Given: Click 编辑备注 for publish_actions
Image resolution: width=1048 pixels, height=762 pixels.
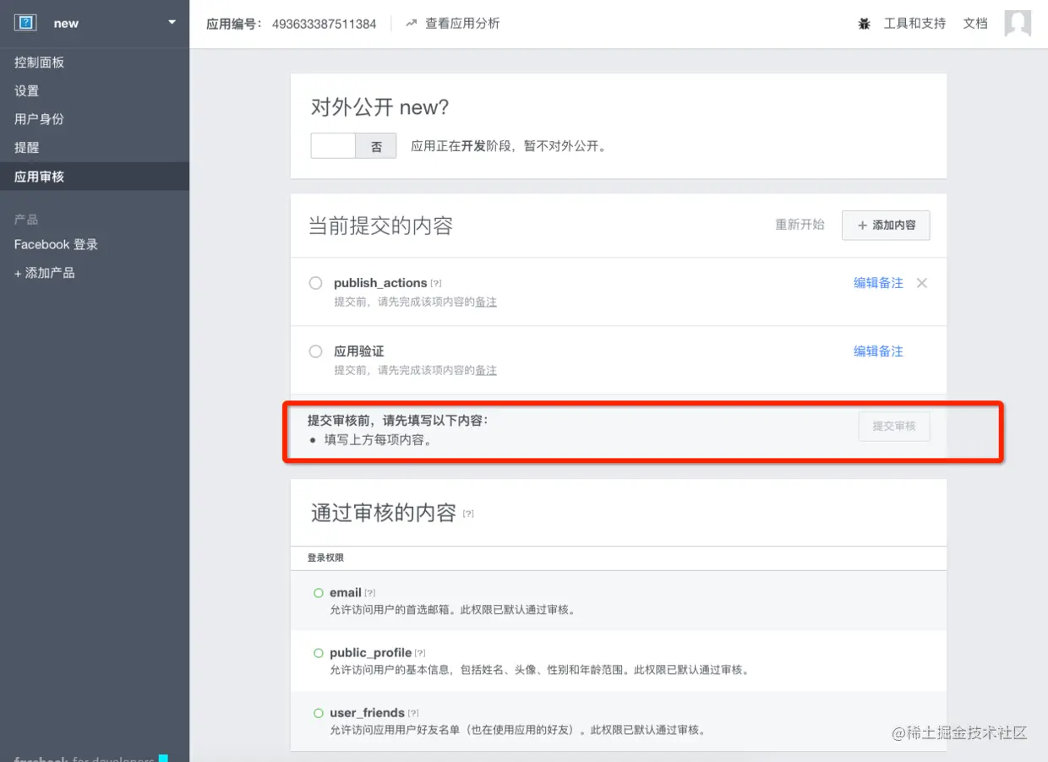Looking at the screenshot, I should pos(878,283).
